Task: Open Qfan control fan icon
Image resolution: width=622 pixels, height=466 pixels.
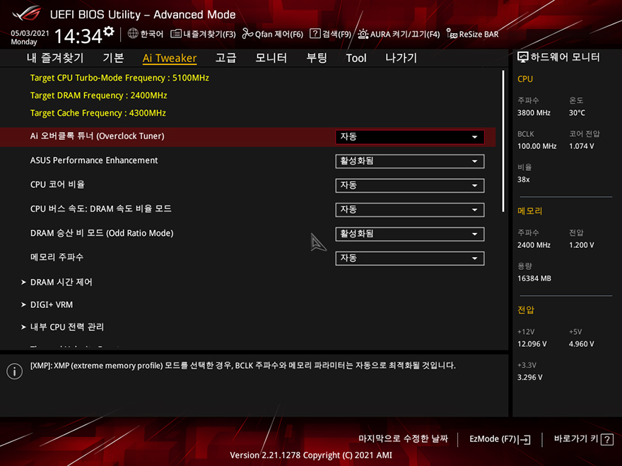Action: click(247, 34)
